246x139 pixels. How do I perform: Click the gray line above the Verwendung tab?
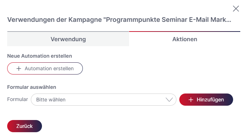click(68, 32)
